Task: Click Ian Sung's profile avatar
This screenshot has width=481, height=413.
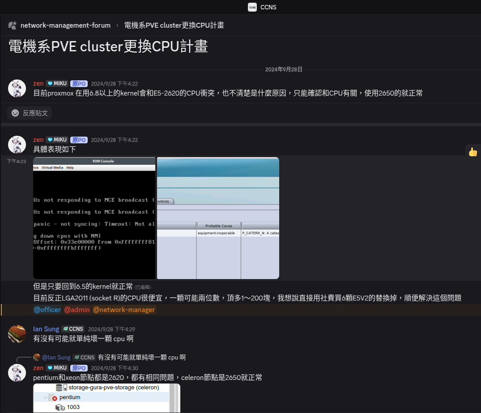Action: click(17, 334)
